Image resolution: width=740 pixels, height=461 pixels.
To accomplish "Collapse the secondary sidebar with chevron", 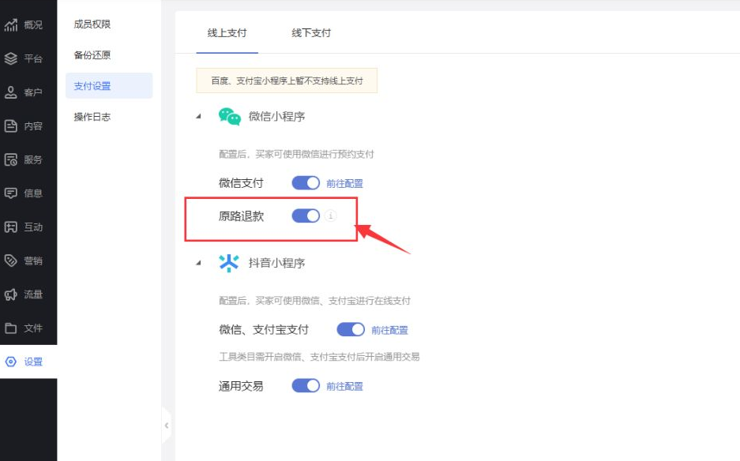I will (167, 425).
